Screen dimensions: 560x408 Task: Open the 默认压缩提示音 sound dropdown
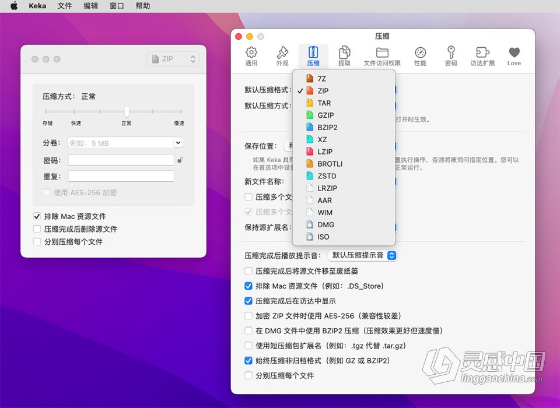tap(362, 255)
